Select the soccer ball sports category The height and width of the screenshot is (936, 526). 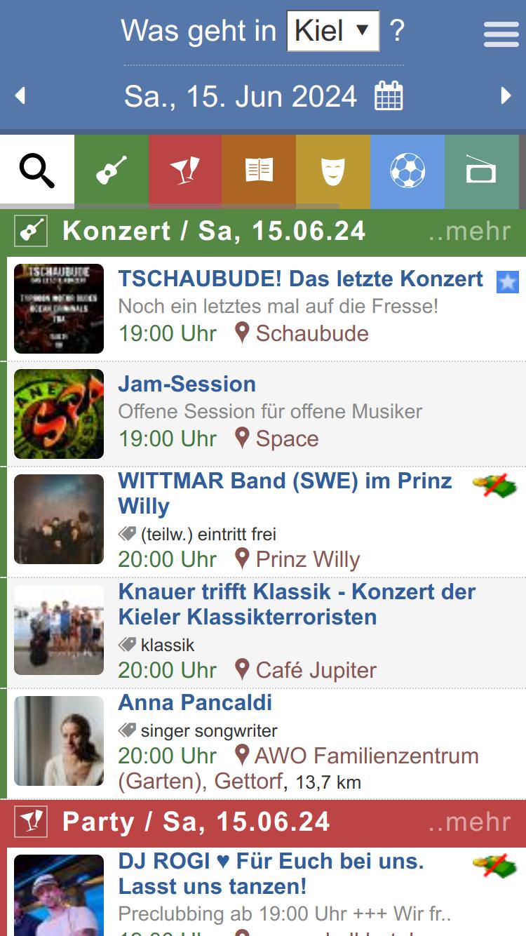(x=407, y=171)
